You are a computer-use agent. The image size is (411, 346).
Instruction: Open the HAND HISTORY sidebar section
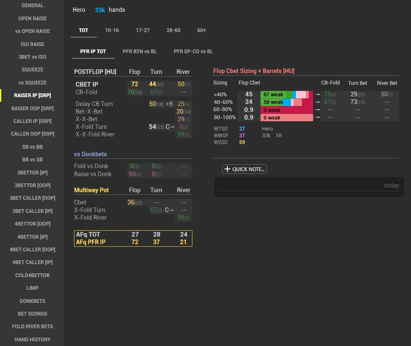pos(32,339)
